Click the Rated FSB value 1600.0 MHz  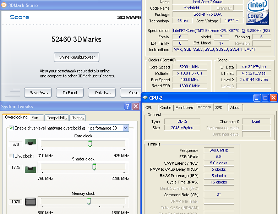pos(190,86)
